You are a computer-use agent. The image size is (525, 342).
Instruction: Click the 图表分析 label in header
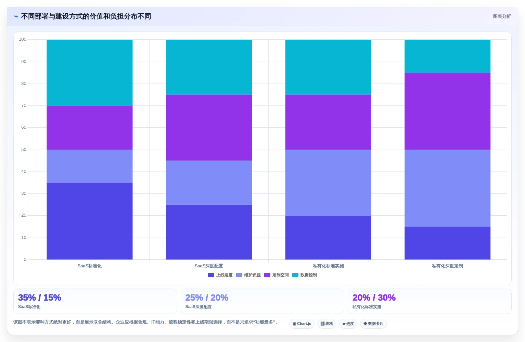[x=502, y=16]
